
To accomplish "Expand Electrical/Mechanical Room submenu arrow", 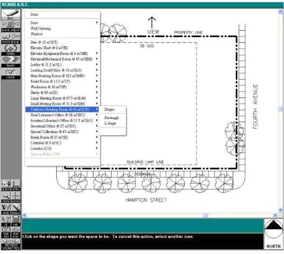I will (x=97, y=59).
